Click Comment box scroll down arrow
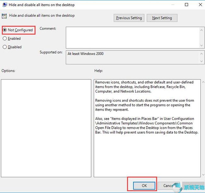The height and width of the screenshot is (193, 205). tap(202, 45)
